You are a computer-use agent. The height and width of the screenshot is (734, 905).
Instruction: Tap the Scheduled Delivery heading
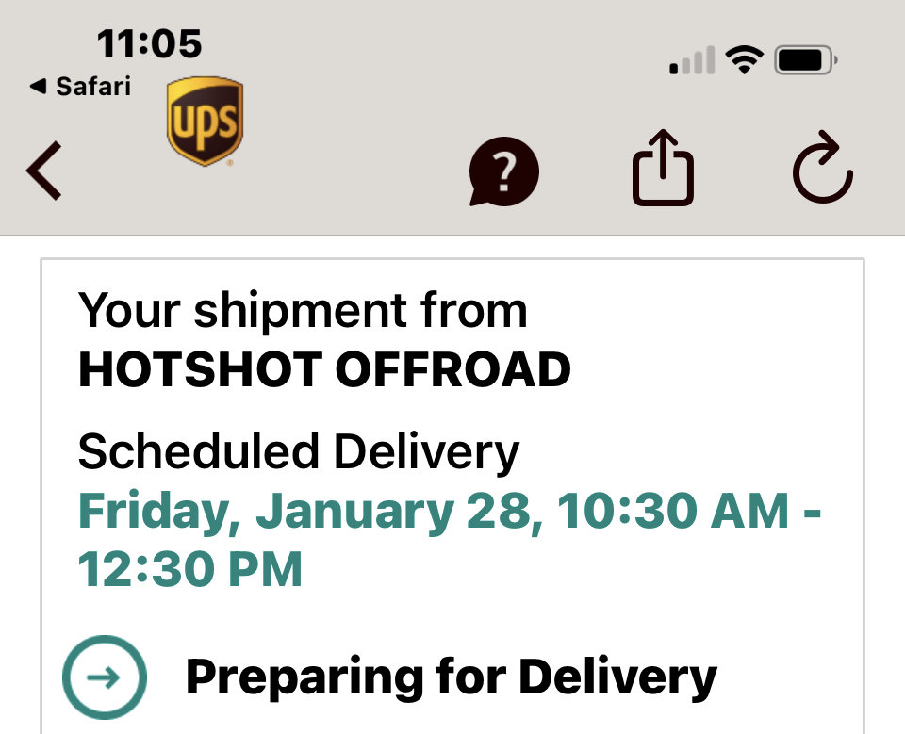299,452
